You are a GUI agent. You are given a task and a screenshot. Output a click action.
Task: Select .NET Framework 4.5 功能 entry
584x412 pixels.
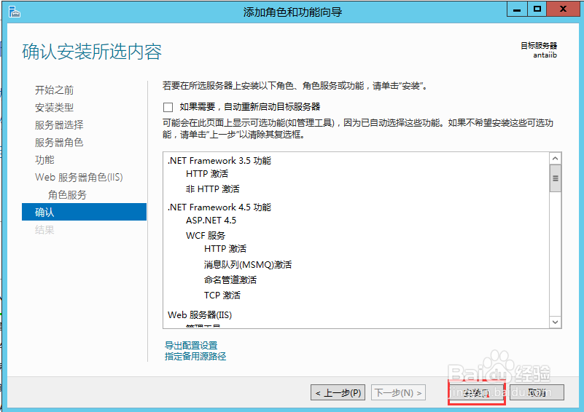[219, 207]
